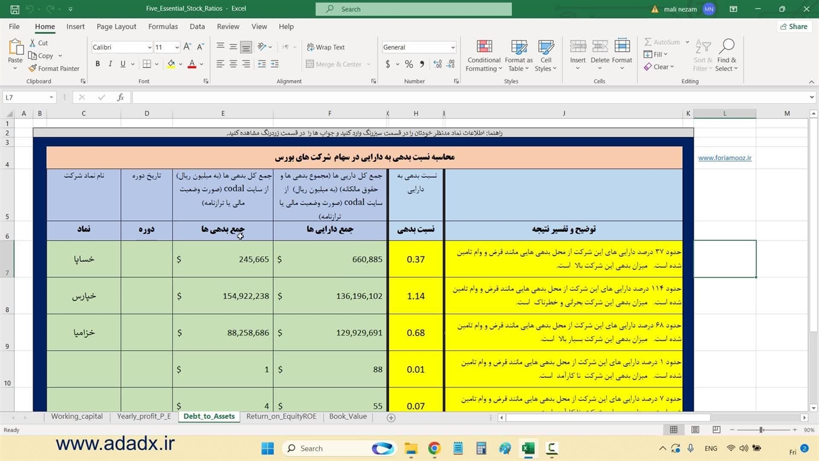Expand the font name Calibri dropdown
Viewport: 819px width, 461px height.
pos(150,47)
